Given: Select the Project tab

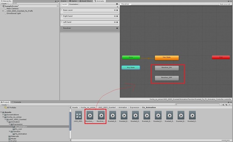Looking at the screenshot, I should click(5, 102).
